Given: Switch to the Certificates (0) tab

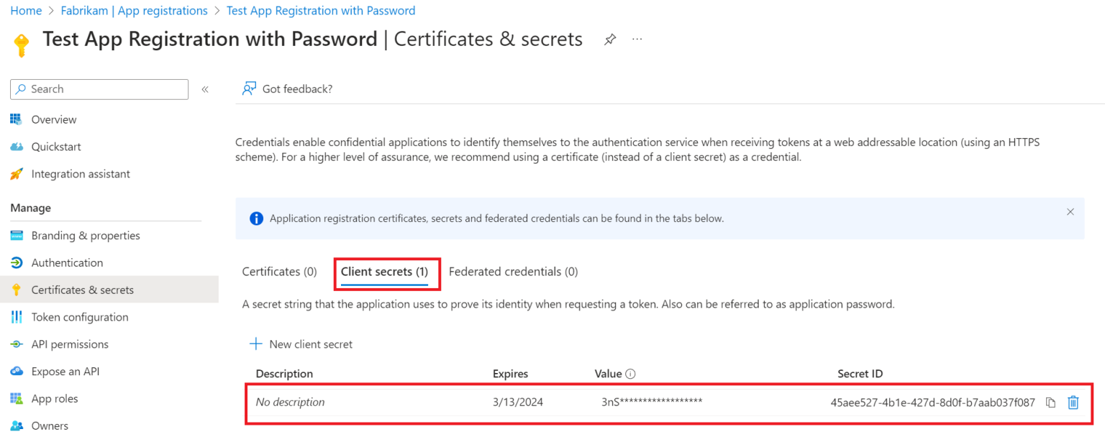Looking at the screenshot, I should 279,272.
